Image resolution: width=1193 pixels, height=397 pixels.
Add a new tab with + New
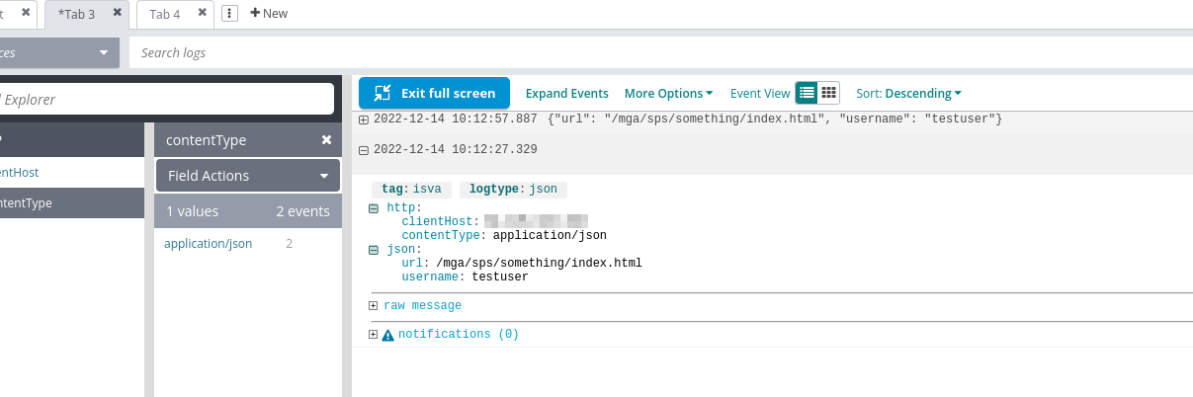[269, 14]
